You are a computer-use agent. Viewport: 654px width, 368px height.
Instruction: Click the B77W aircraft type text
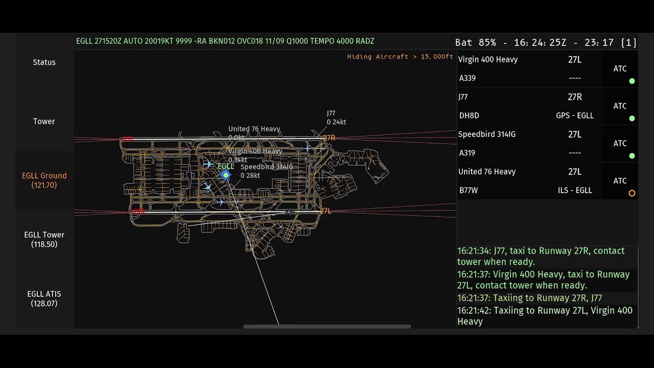(469, 190)
